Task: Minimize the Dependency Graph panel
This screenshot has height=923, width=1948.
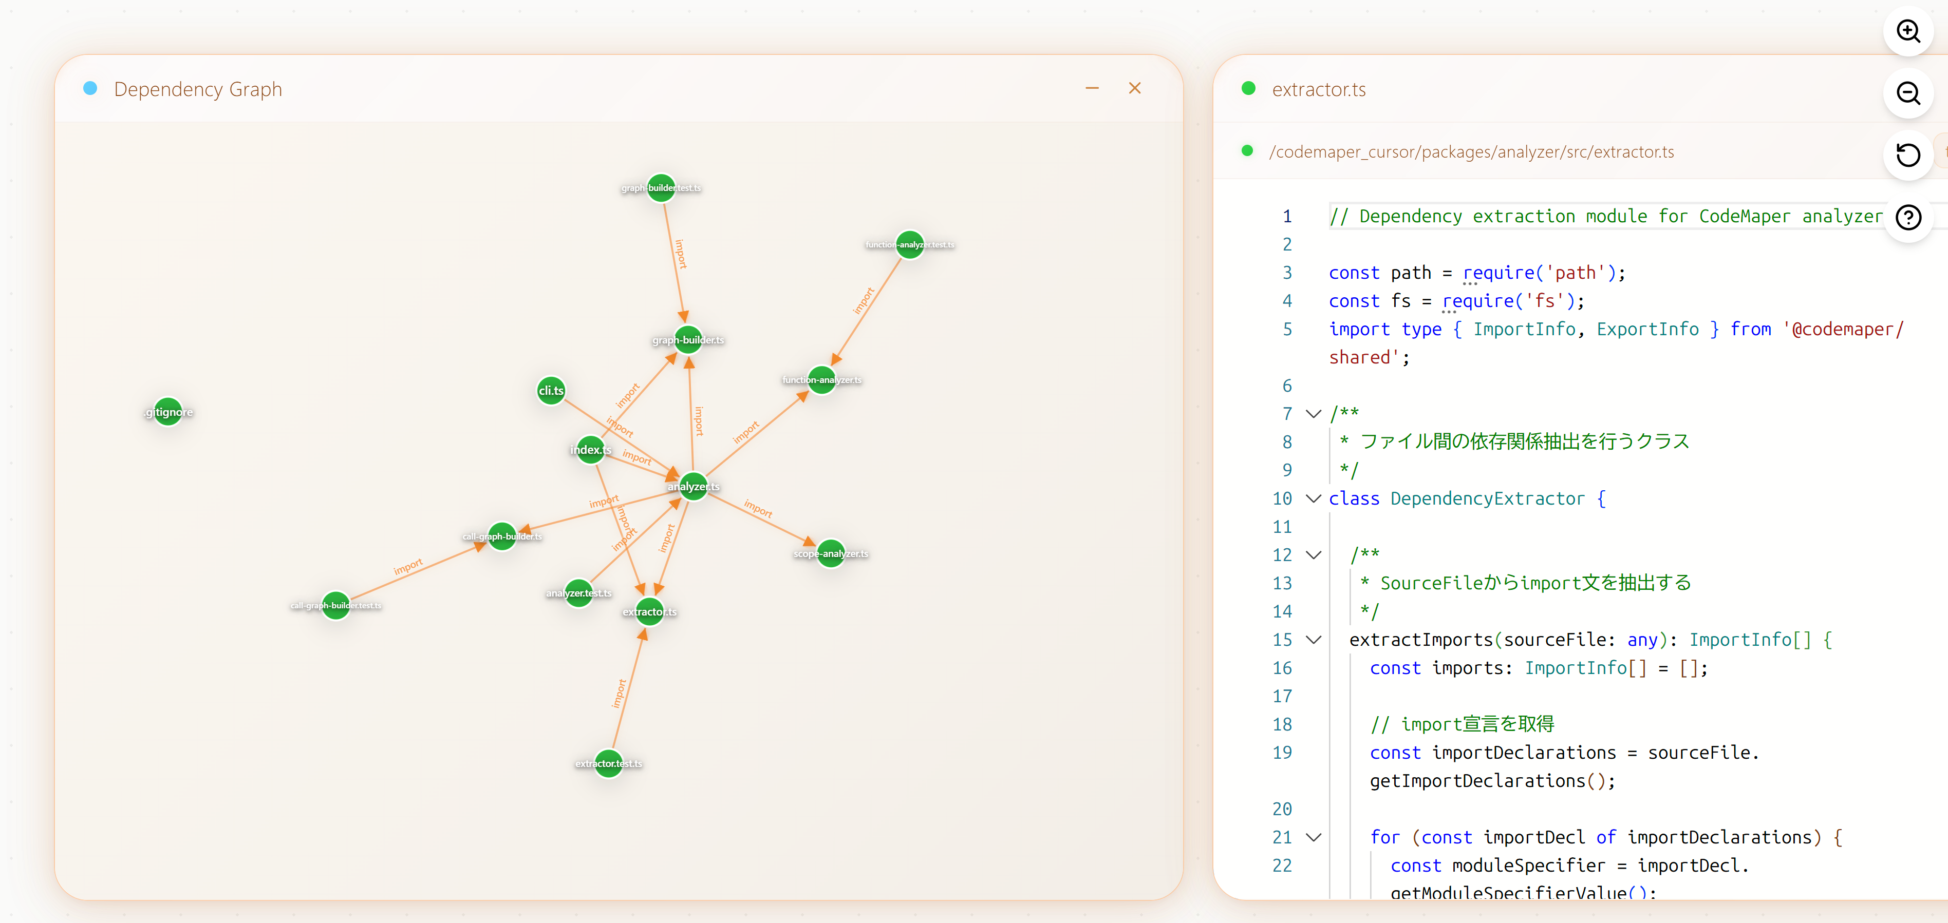Action: [x=1092, y=88]
